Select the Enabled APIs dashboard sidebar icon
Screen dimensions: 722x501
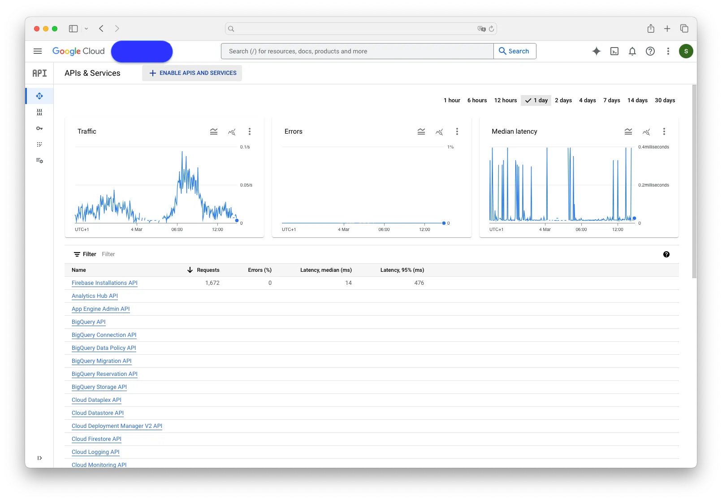click(39, 96)
